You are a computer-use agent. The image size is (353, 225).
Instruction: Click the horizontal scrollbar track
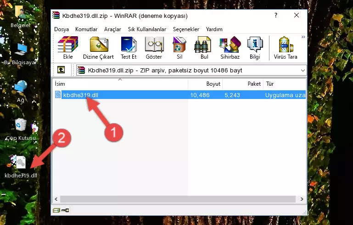[178, 199]
